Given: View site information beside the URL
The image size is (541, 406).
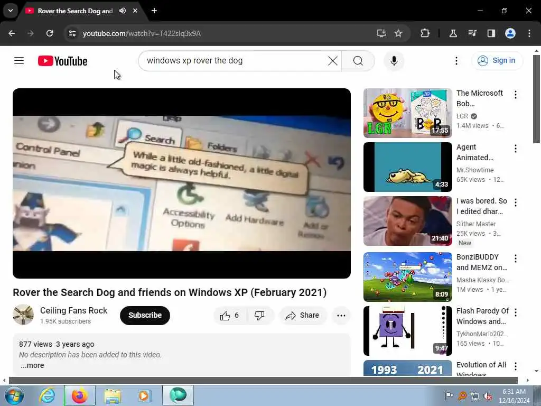Looking at the screenshot, I should [72, 33].
